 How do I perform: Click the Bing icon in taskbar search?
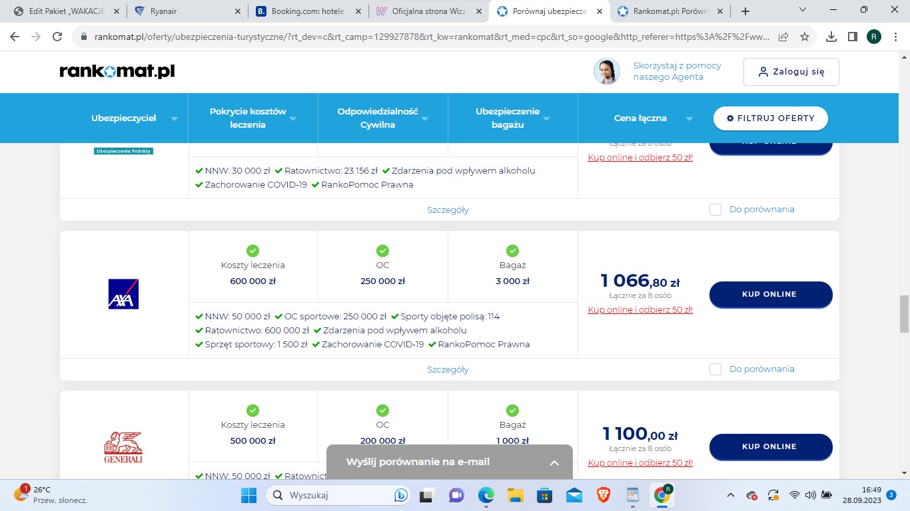[401, 495]
